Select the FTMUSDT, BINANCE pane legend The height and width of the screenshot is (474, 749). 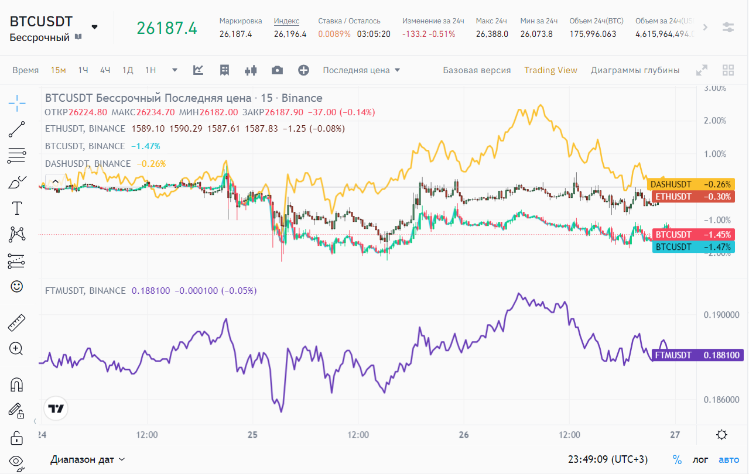pyautogui.click(x=85, y=290)
